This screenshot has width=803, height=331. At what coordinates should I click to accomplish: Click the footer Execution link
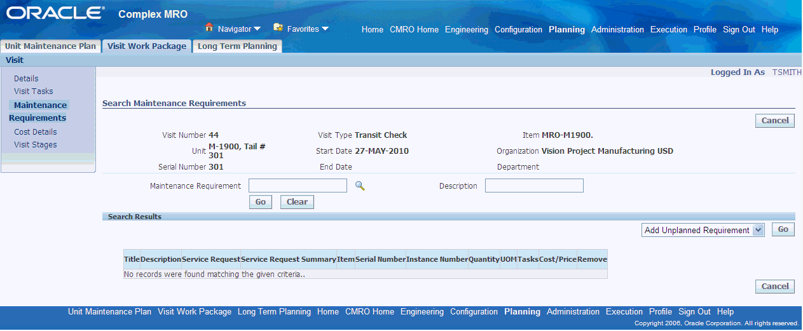pos(624,312)
